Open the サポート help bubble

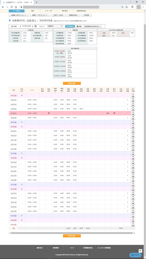[x=135, y=255]
